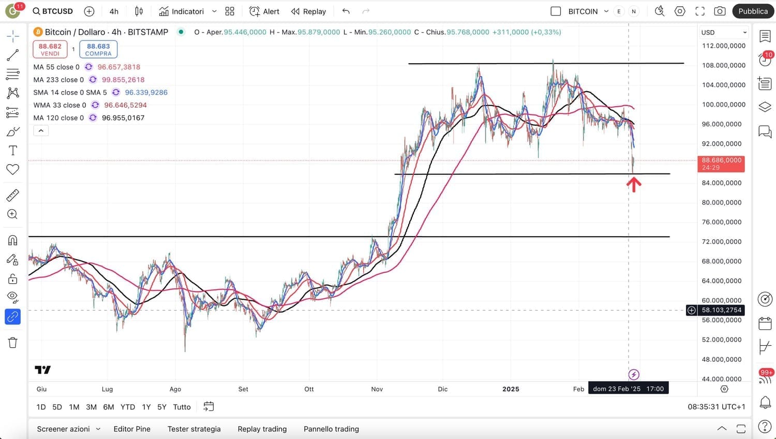Pick the ruler measure tool

coord(12,195)
